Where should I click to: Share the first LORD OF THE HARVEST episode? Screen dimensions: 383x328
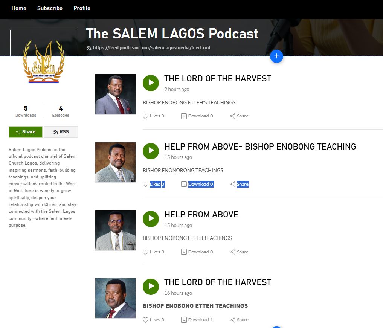click(239, 116)
